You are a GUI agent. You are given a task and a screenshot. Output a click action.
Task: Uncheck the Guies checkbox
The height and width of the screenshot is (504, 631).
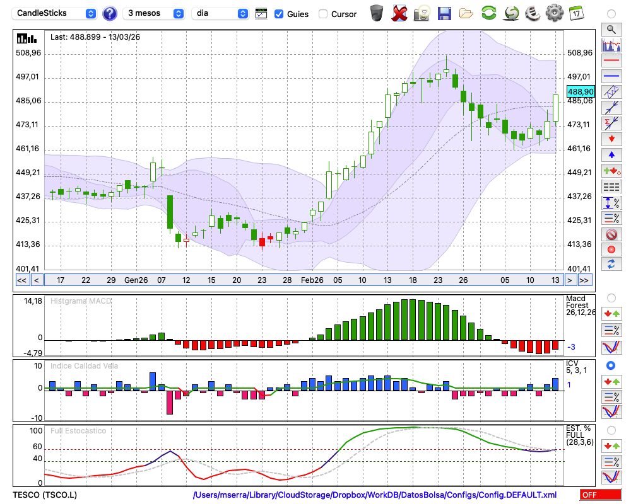279,14
